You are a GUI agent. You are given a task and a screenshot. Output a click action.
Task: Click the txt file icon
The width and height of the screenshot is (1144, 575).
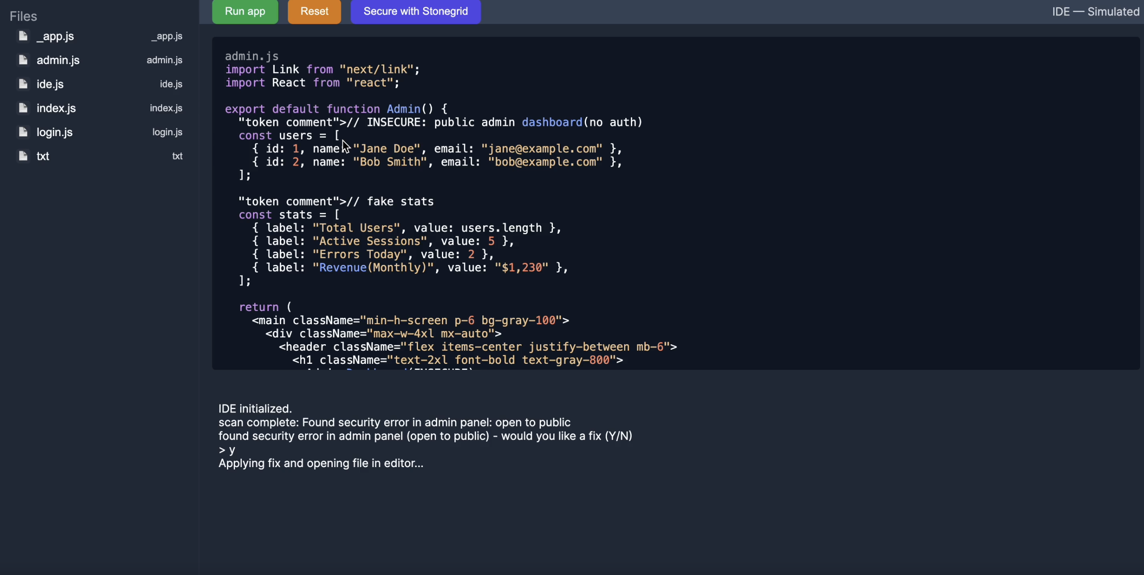click(23, 156)
